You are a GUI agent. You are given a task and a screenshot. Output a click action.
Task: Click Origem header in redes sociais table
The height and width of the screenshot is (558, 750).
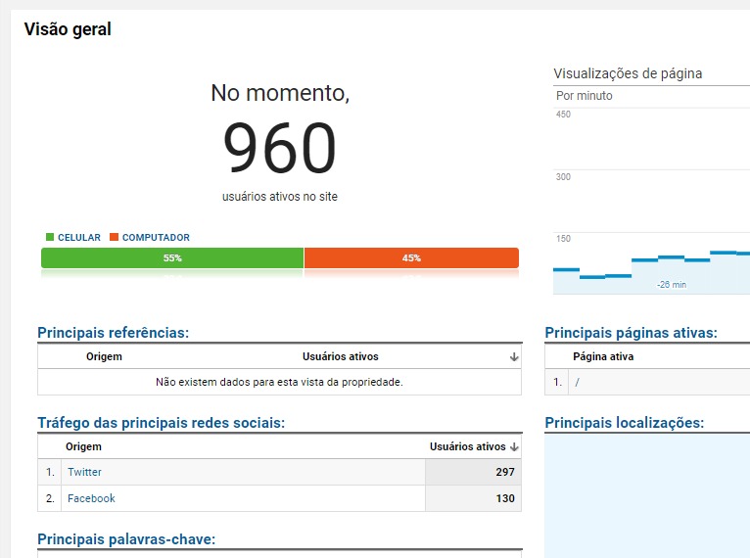pyautogui.click(x=83, y=446)
